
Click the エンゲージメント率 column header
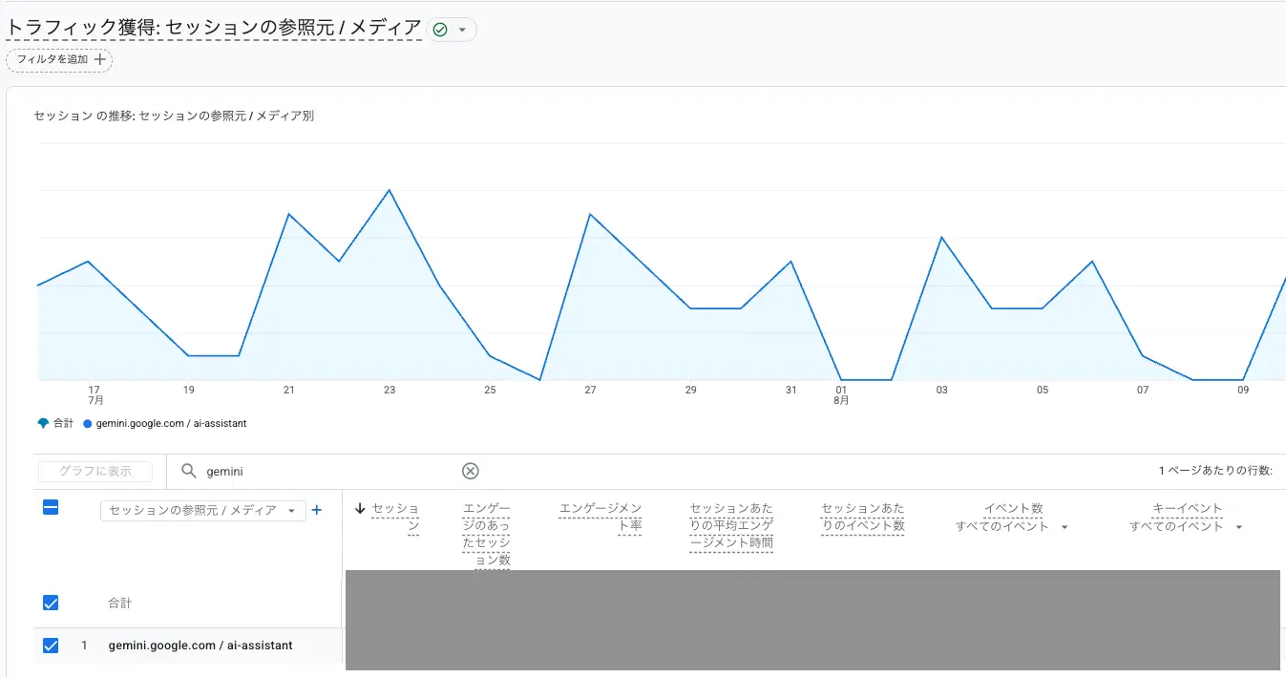tap(601, 517)
